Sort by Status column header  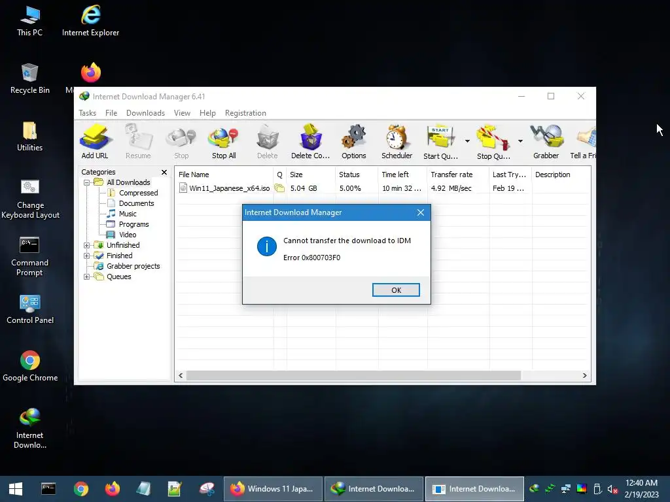(x=357, y=175)
